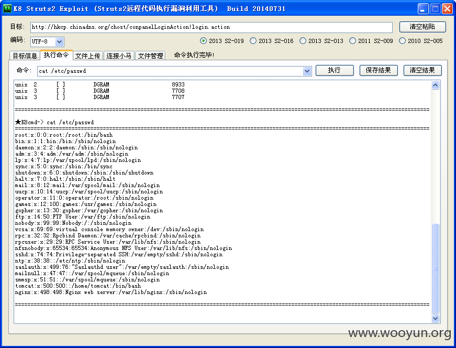Click the scroll down arrow of results pane
The width and height of the screenshot is (456, 348).
pyautogui.click(x=435, y=318)
